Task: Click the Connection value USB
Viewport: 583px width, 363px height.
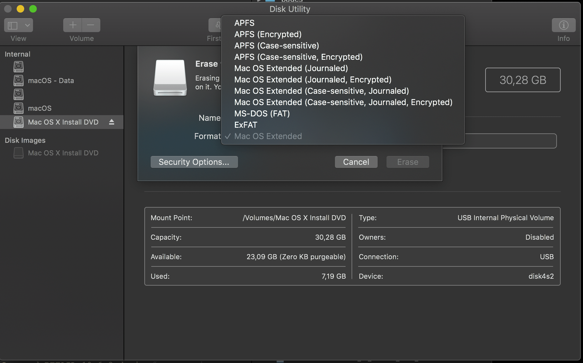Action: click(547, 257)
